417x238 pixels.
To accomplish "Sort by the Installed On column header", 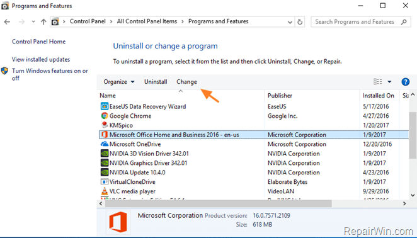I will tap(379, 96).
